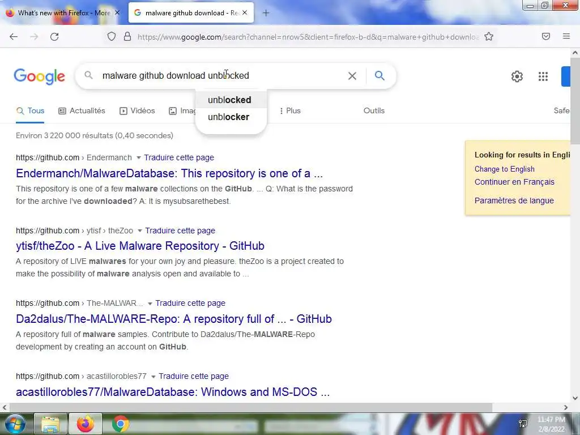This screenshot has width=580, height=435.
Task: Open Google settings gear
Action: pos(517,76)
